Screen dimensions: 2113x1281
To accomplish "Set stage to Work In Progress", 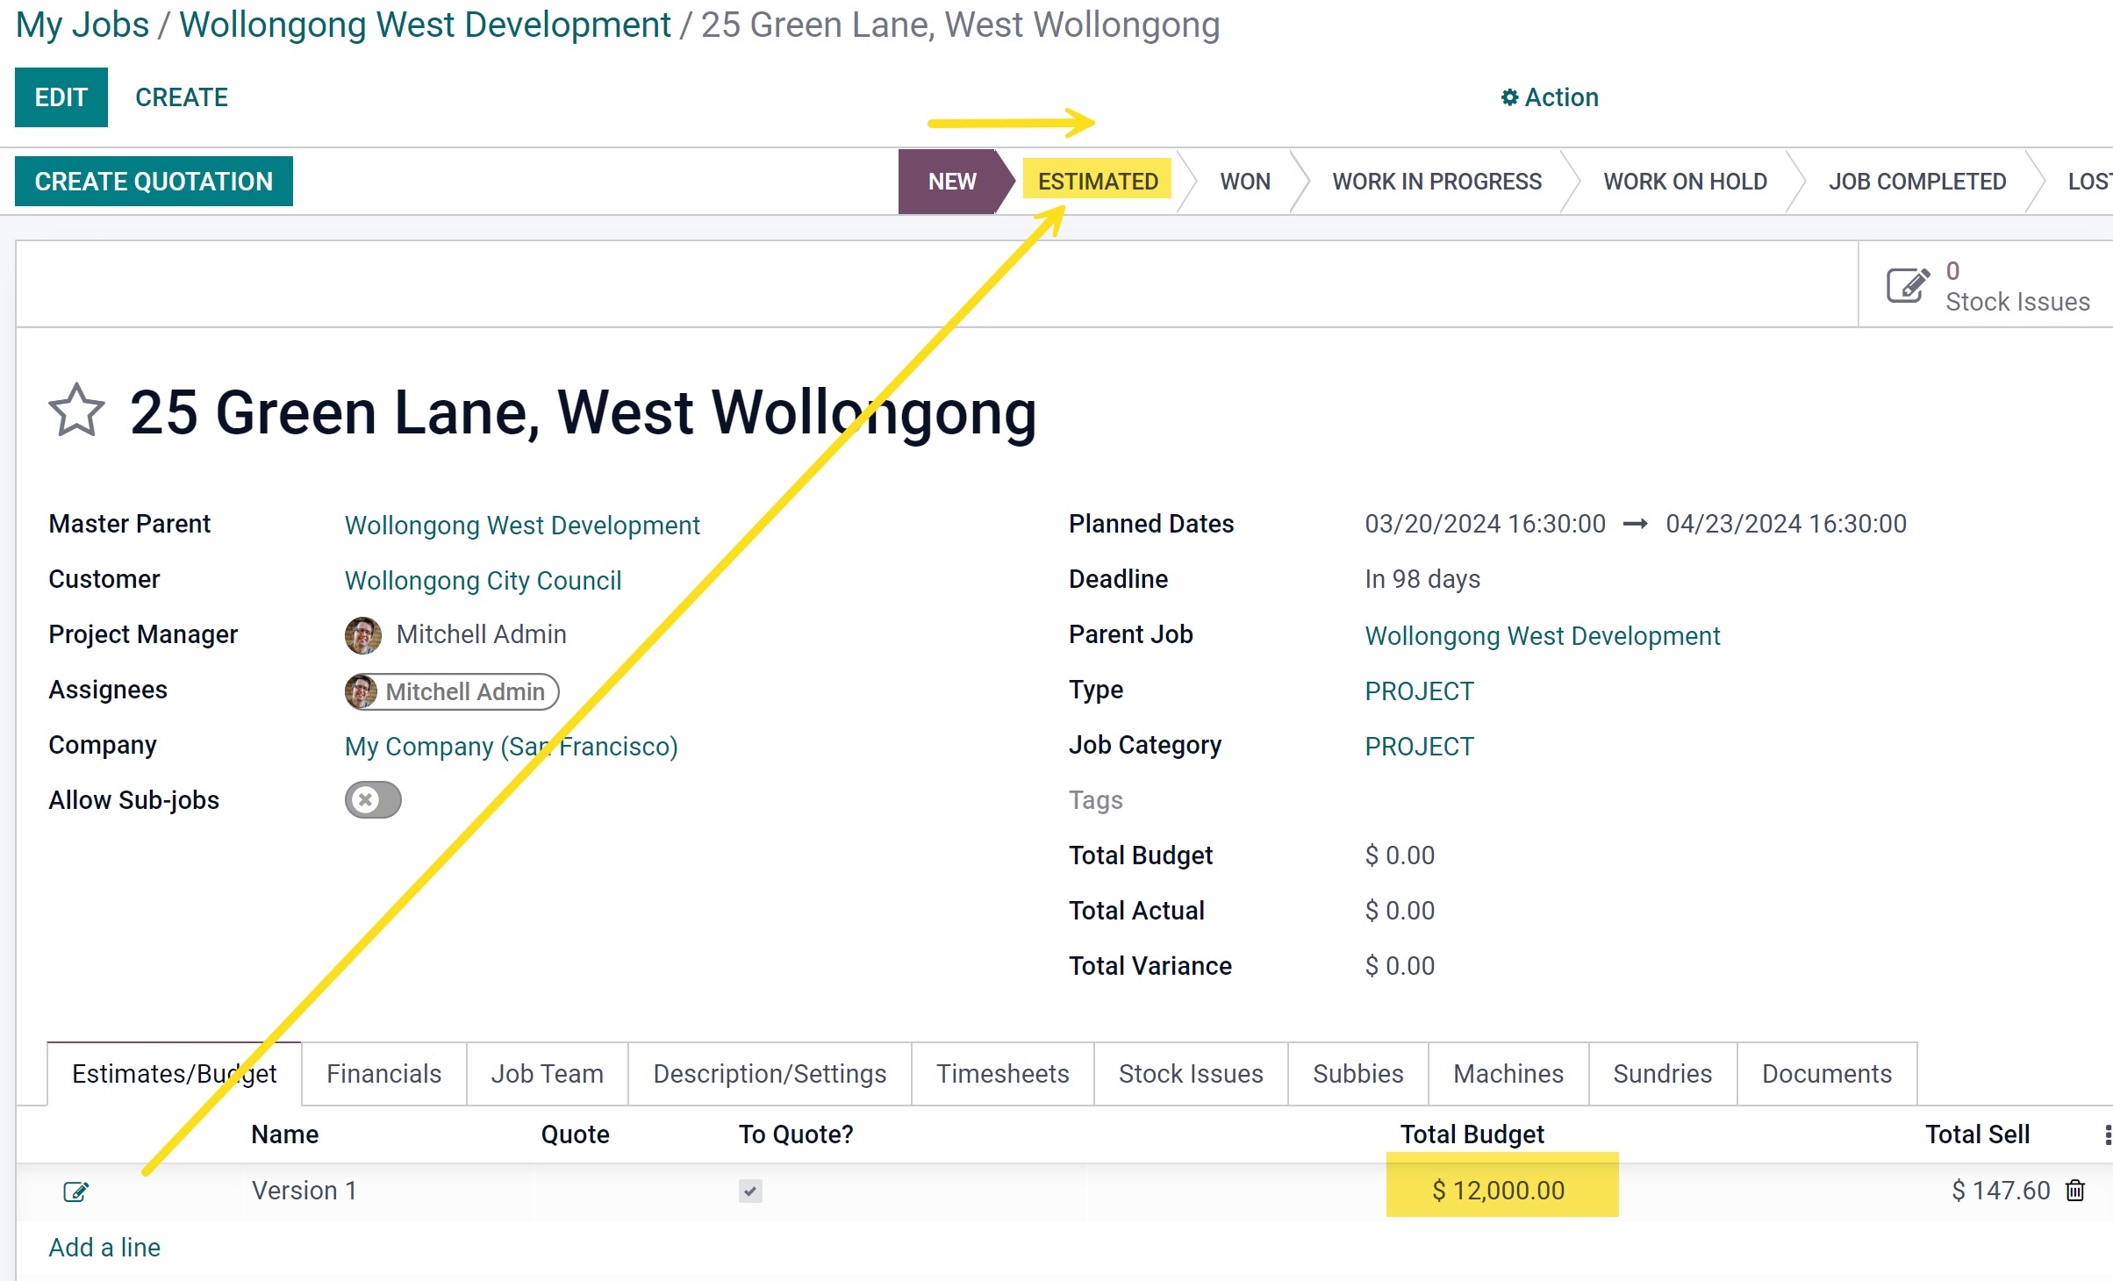I will coord(1436,182).
